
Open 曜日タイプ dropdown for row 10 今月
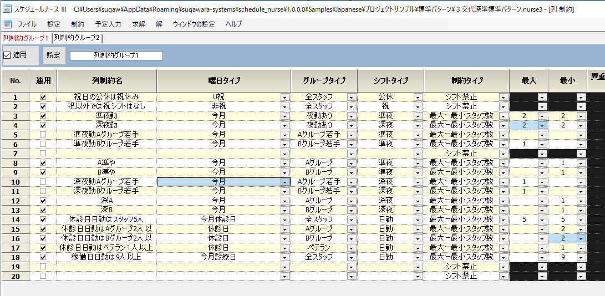point(285,181)
